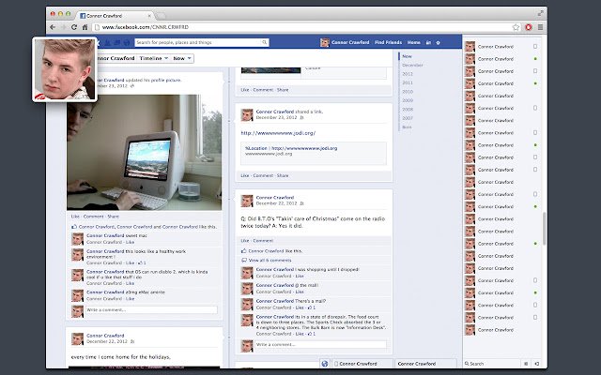Open the Timeline dropdown
The width and height of the screenshot is (601, 375).
(x=154, y=58)
